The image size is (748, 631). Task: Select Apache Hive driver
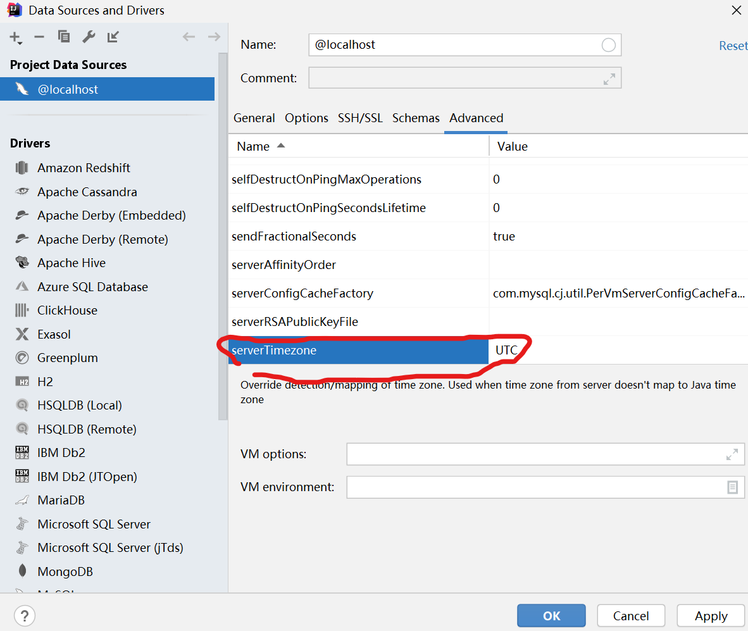[x=72, y=263]
